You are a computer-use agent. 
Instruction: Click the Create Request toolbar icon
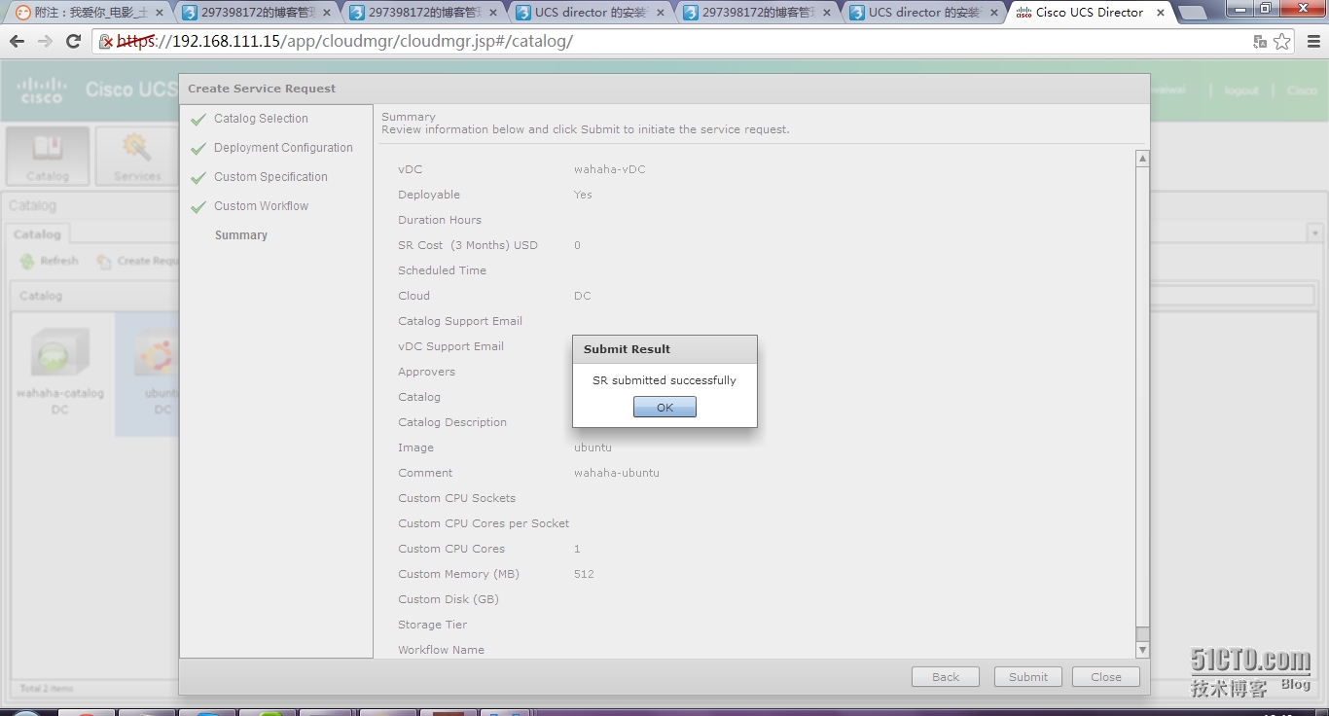103,261
